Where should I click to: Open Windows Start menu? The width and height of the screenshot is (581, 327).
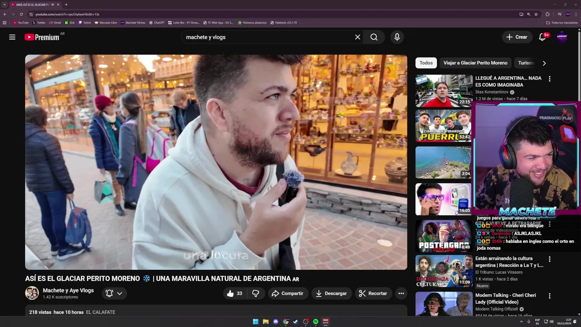[x=256, y=322]
